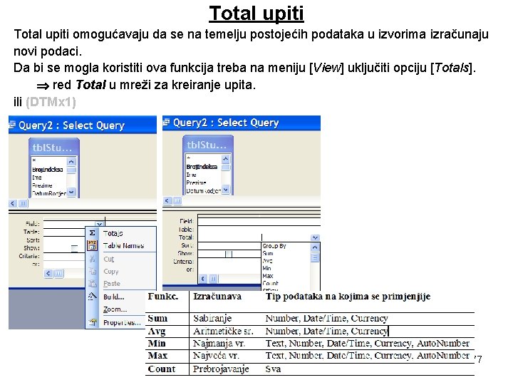Click the Total dropdown list scrollbar thumb

coord(315,257)
